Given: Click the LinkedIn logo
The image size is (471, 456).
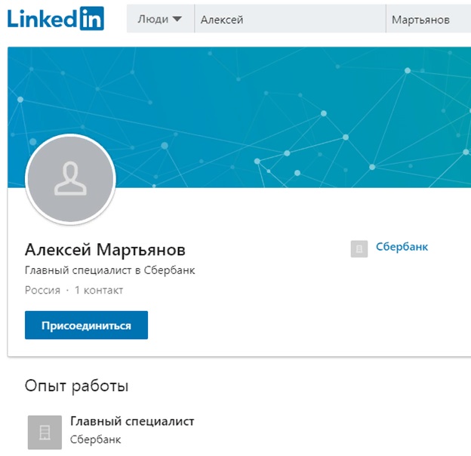Looking at the screenshot, I should pos(56,19).
